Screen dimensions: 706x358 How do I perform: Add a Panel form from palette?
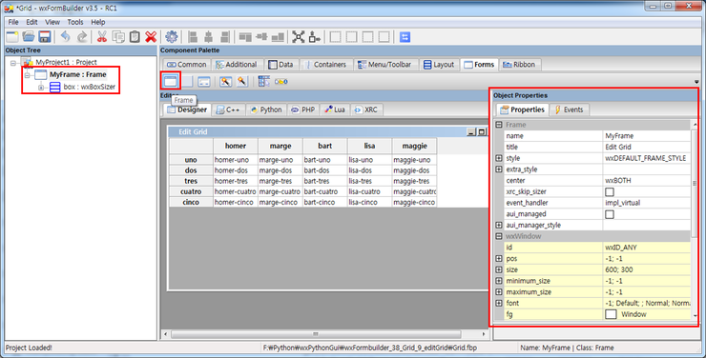click(187, 81)
